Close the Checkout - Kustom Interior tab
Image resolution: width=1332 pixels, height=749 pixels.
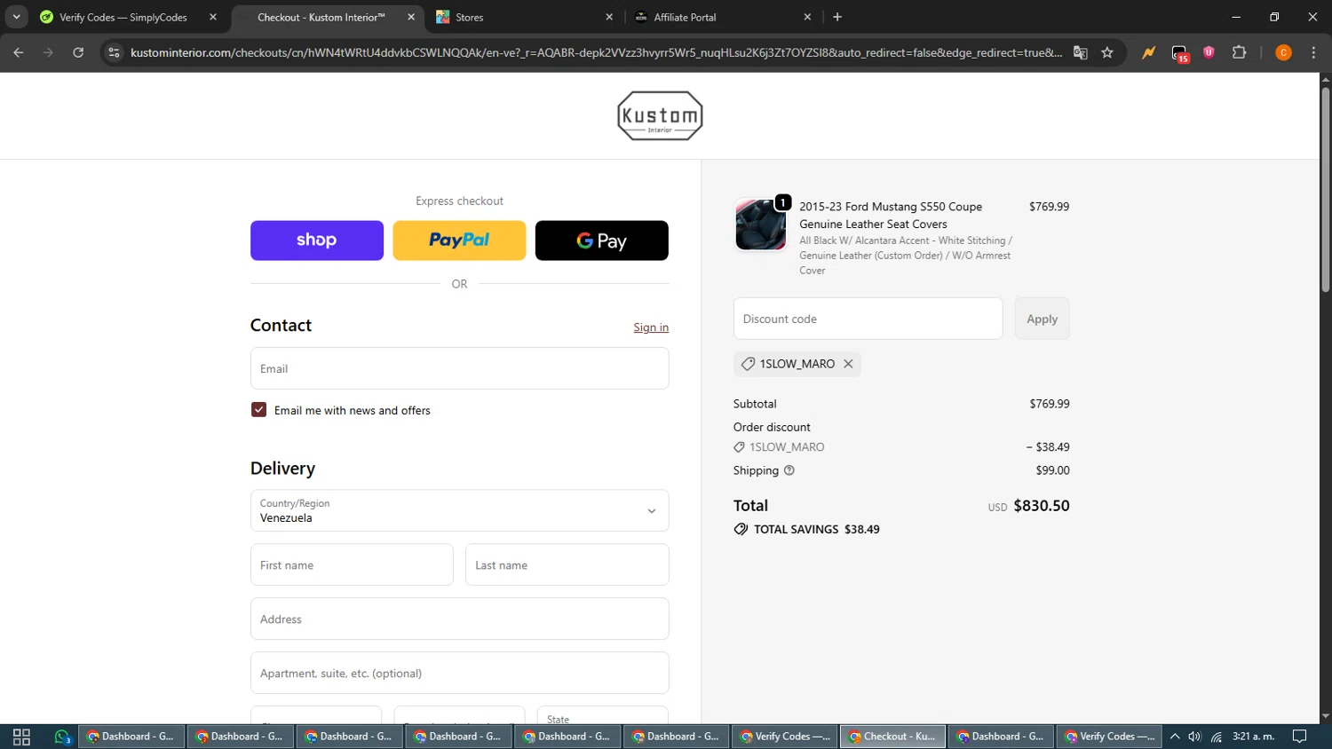coord(411,17)
